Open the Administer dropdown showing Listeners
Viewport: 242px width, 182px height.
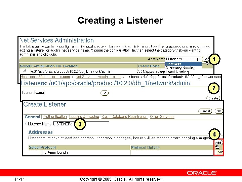tap(183, 59)
